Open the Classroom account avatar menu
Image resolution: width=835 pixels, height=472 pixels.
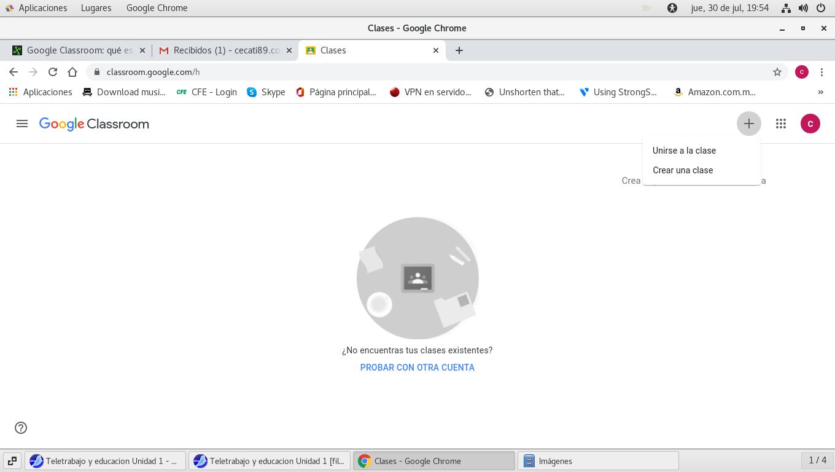[810, 124]
